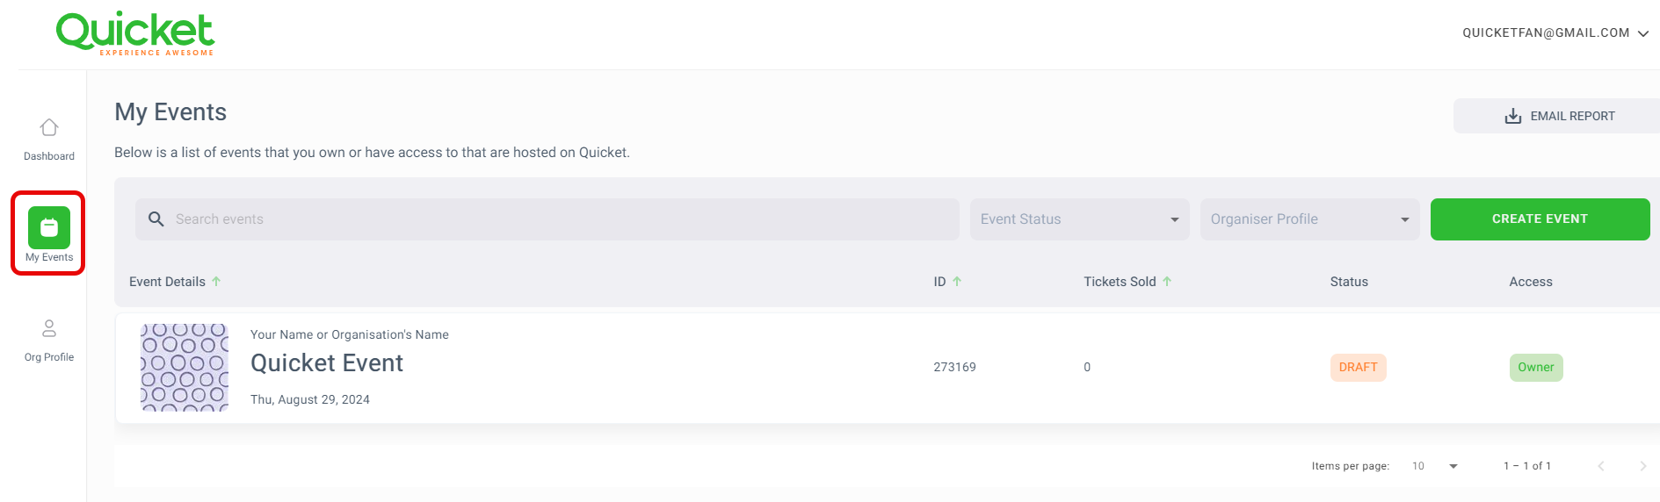Open the QUICKETFAN@GMAIL.COM account menu
Screen dimensions: 1660x502
(1555, 33)
